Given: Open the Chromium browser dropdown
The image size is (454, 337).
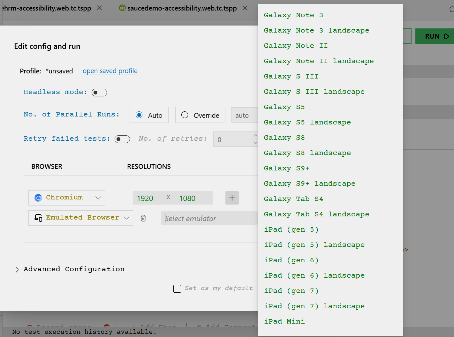Looking at the screenshot, I should [x=98, y=198].
